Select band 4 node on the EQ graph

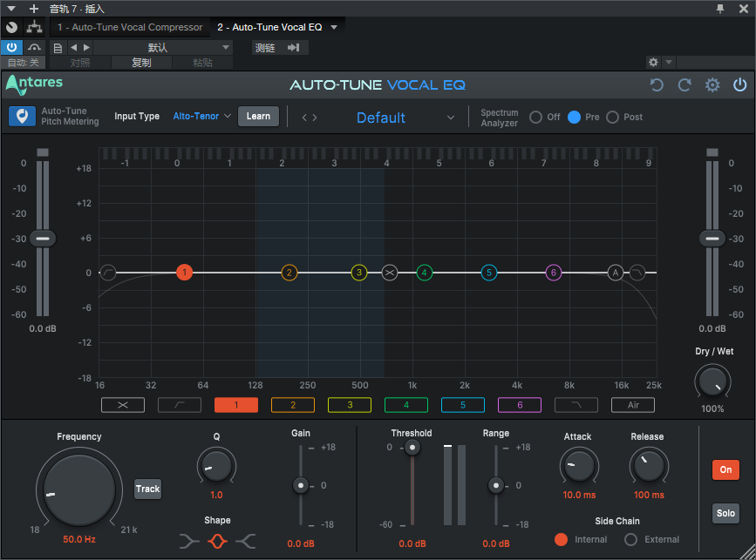pos(425,273)
